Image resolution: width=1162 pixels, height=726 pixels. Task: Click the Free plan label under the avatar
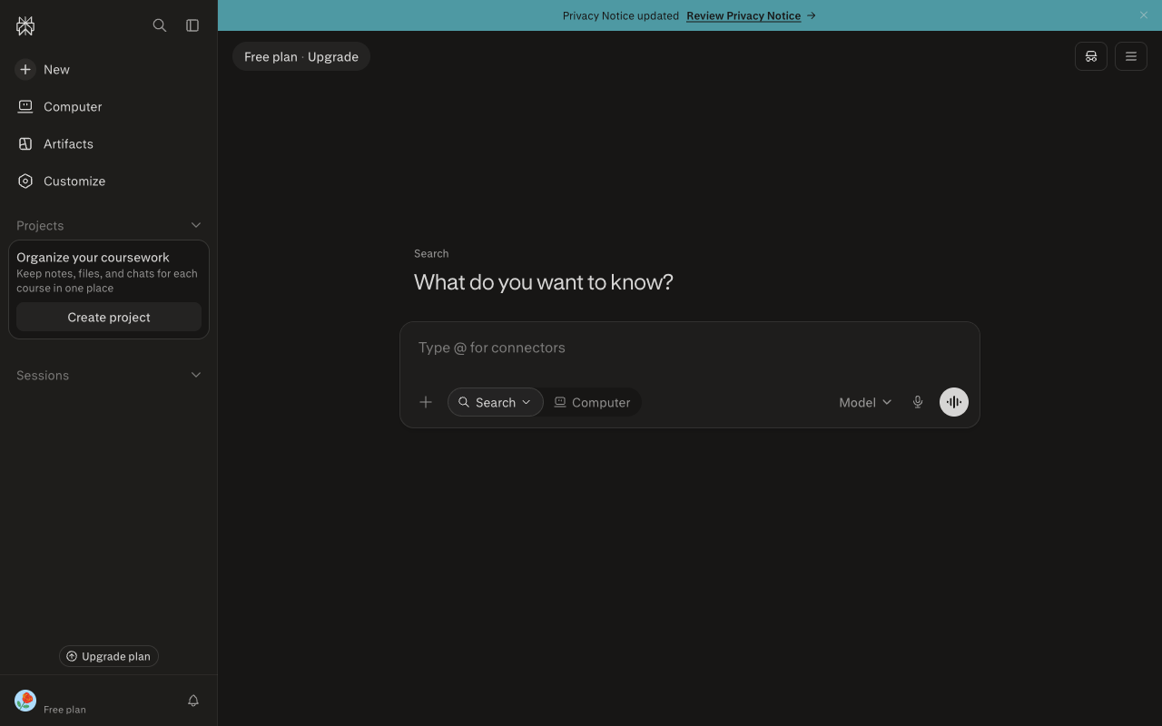click(64, 710)
